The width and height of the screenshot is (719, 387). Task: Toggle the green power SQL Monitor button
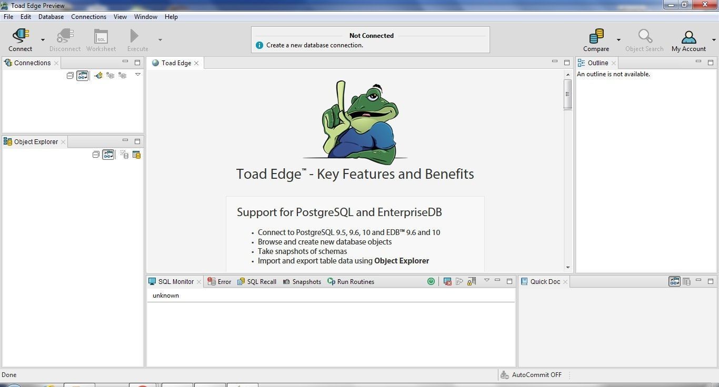(x=431, y=281)
